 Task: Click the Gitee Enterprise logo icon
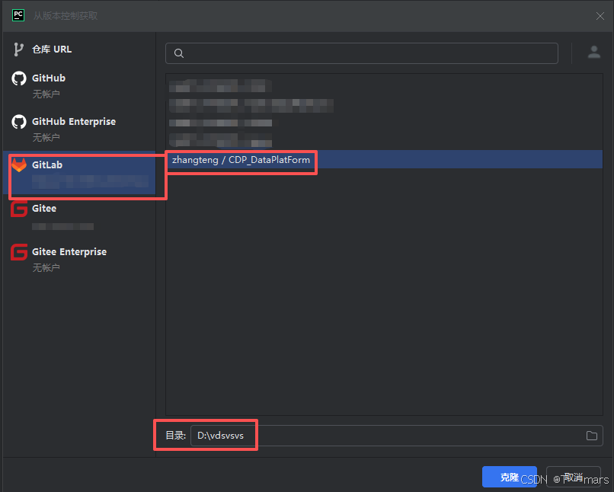point(19,252)
